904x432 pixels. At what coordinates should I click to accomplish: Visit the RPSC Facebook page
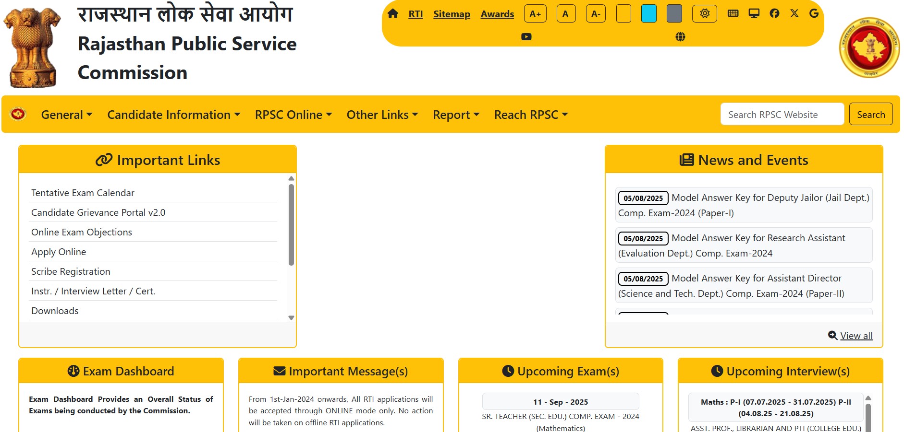coord(774,13)
